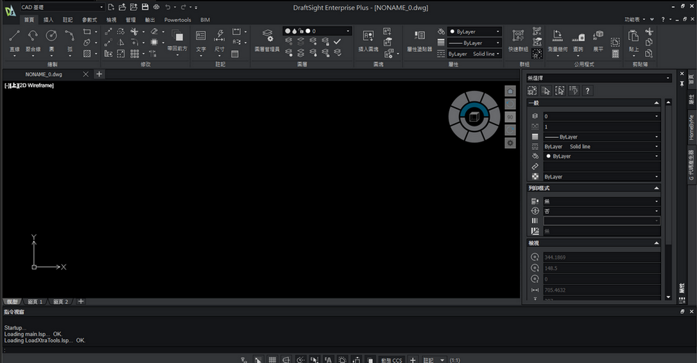Image resolution: width=697 pixels, height=363 pixels.
Task: Select the Line (直線) drawing tool
Action: [14, 38]
